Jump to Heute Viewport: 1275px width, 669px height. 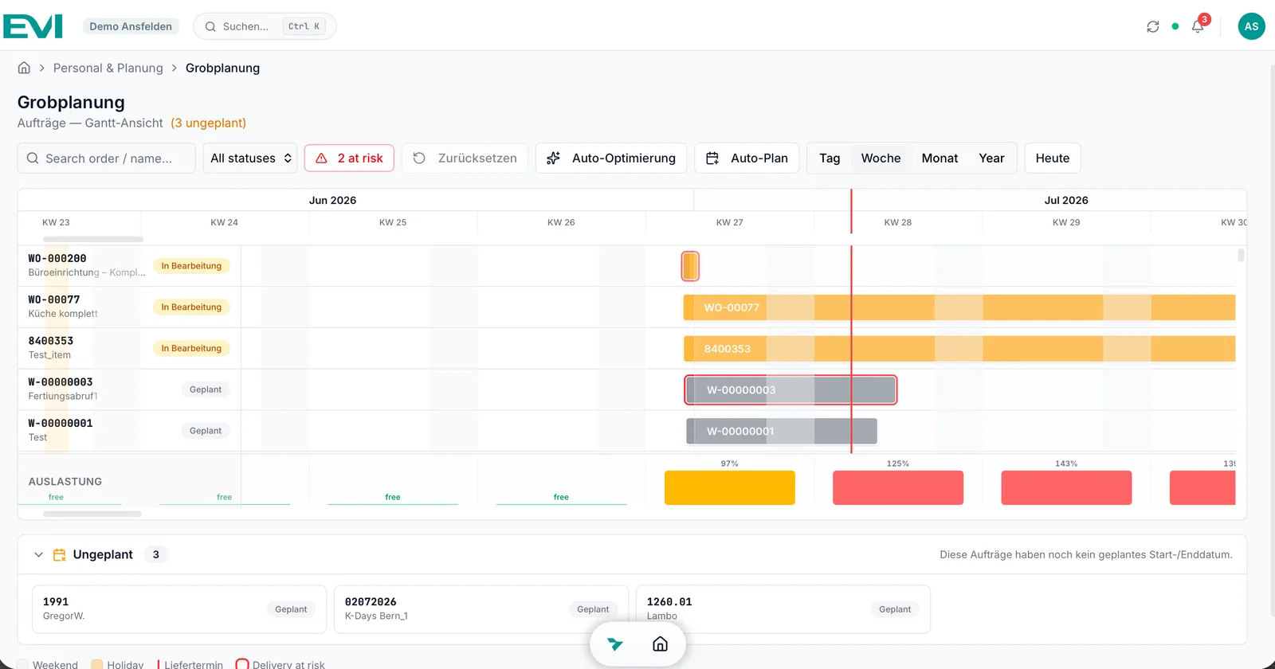pyautogui.click(x=1053, y=158)
